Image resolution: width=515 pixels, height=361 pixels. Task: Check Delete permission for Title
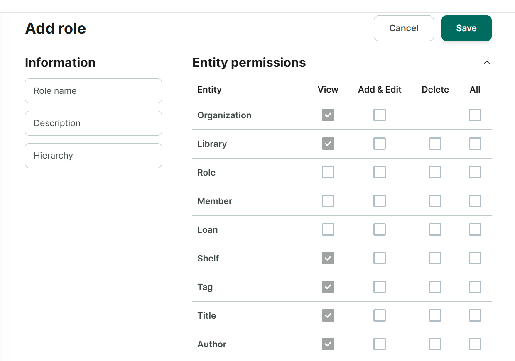[435, 315]
